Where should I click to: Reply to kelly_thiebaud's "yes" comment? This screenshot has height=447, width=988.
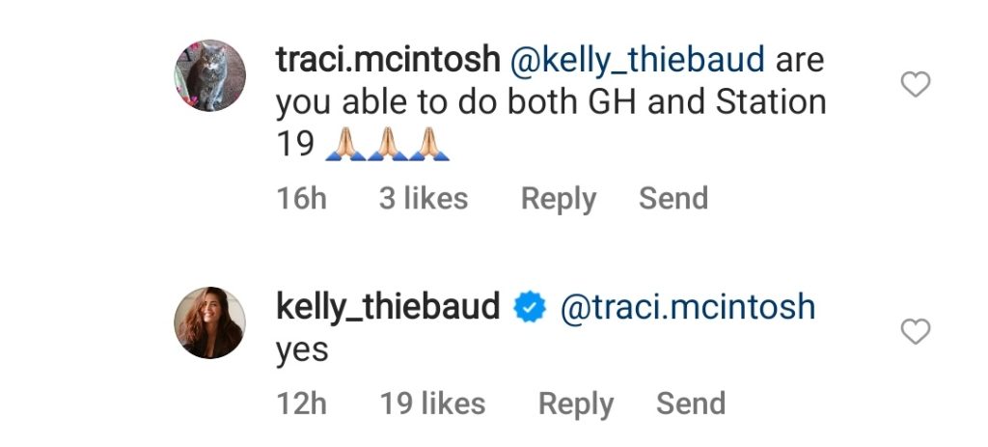click(575, 404)
